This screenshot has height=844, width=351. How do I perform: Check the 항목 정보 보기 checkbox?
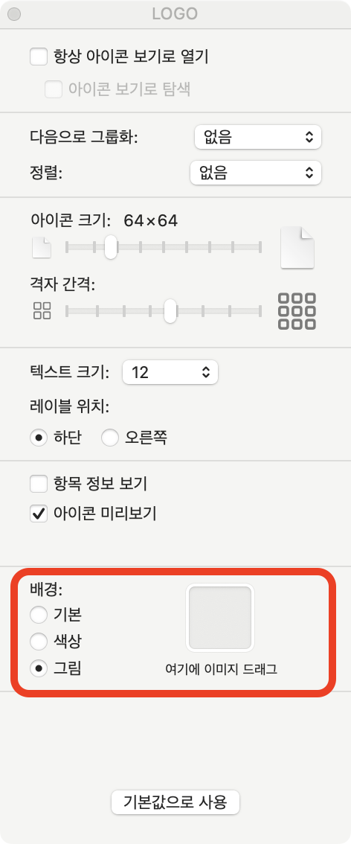(x=39, y=484)
